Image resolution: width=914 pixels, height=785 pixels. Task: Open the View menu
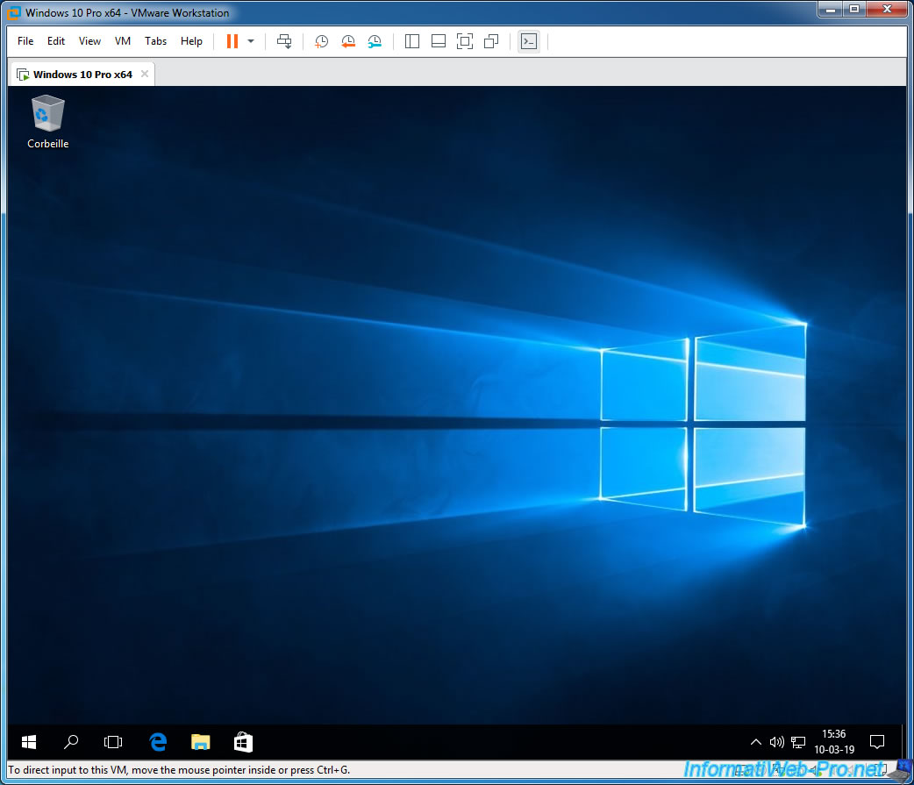[89, 41]
